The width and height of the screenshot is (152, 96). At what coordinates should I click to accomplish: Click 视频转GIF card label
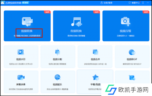tap(132, 59)
